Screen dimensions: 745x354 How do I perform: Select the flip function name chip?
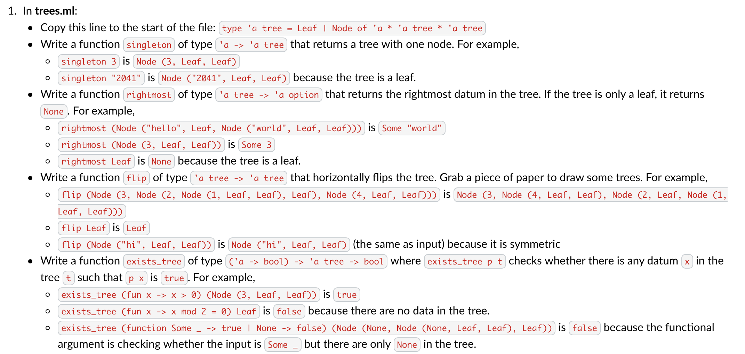[x=136, y=178]
